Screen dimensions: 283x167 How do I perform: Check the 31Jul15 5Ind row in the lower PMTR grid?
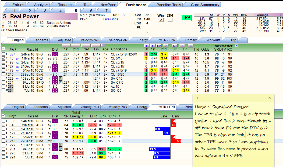[x=3, y=153]
